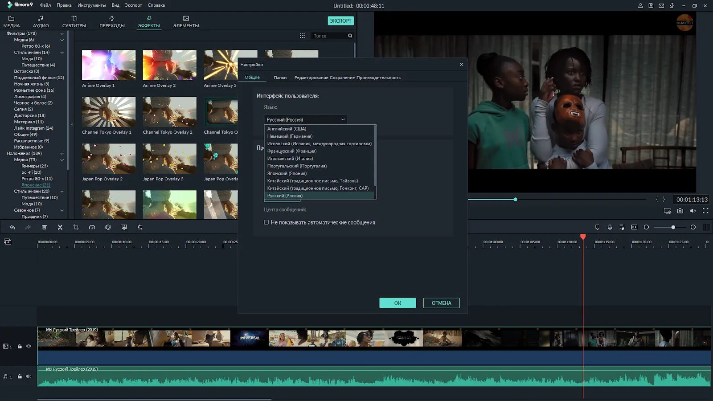Open the audio mixer icon
The width and height of the screenshot is (713, 401).
622,227
